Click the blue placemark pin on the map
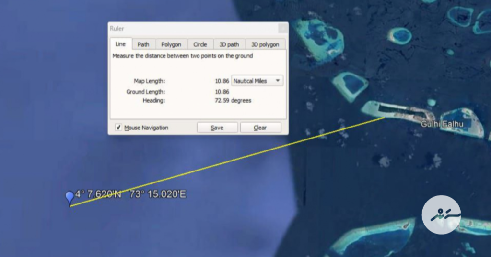The width and height of the screenshot is (491, 257). 70,197
